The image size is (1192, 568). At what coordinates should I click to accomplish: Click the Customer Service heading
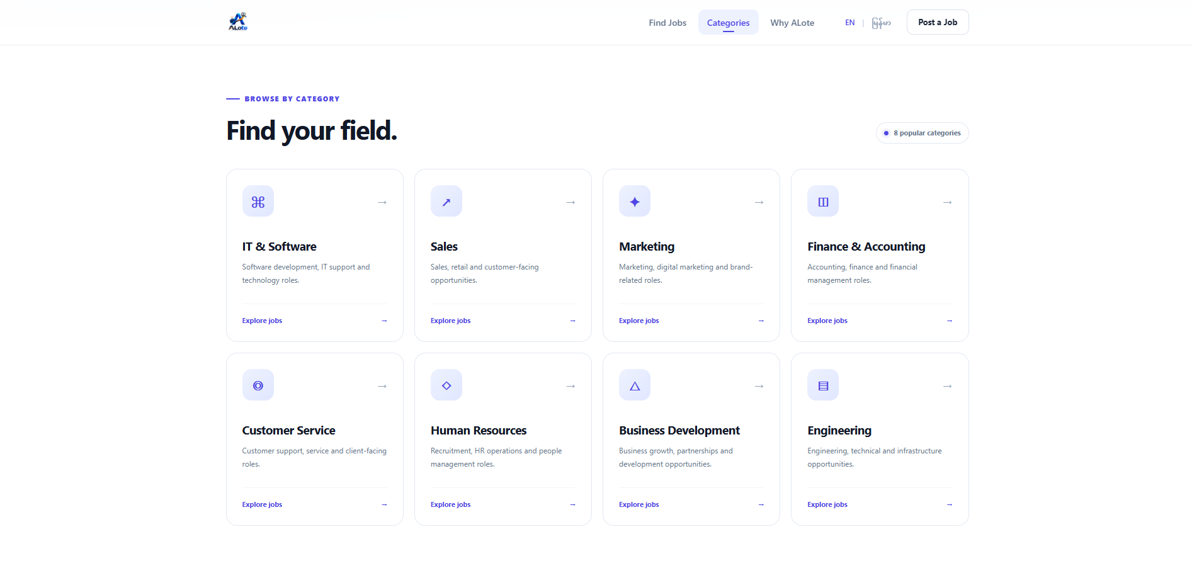tap(288, 431)
